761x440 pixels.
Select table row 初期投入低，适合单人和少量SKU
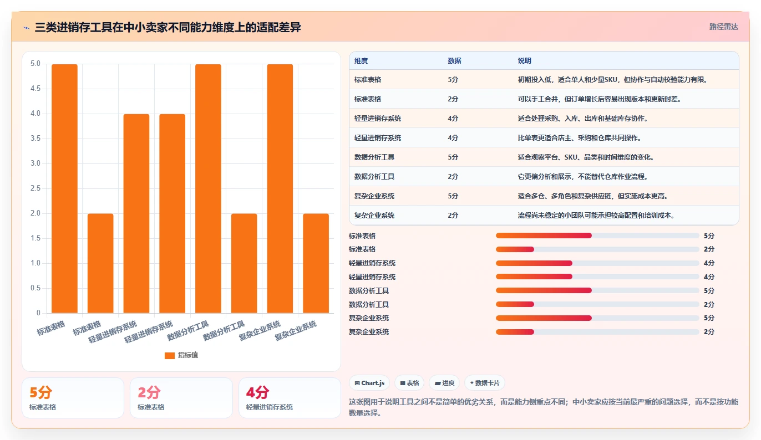coord(544,80)
